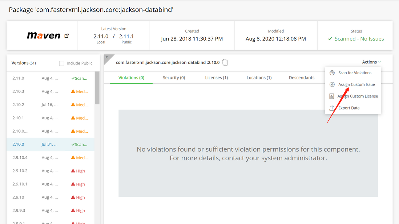Click 'Med...' status on version 2.10.0.... row

82,131
